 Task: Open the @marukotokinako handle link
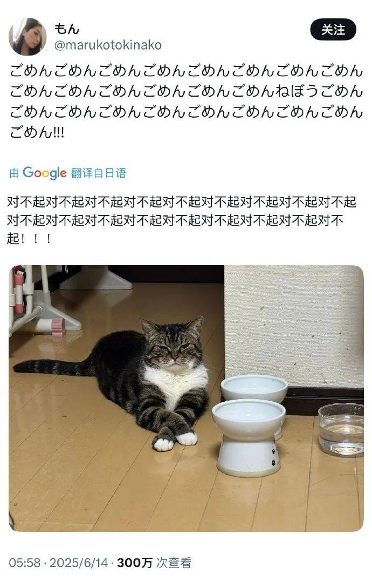coord(108,45)
